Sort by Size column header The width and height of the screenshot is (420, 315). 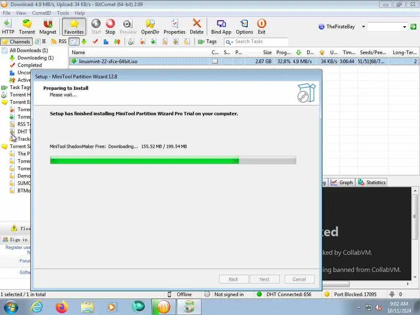[260, 52]
